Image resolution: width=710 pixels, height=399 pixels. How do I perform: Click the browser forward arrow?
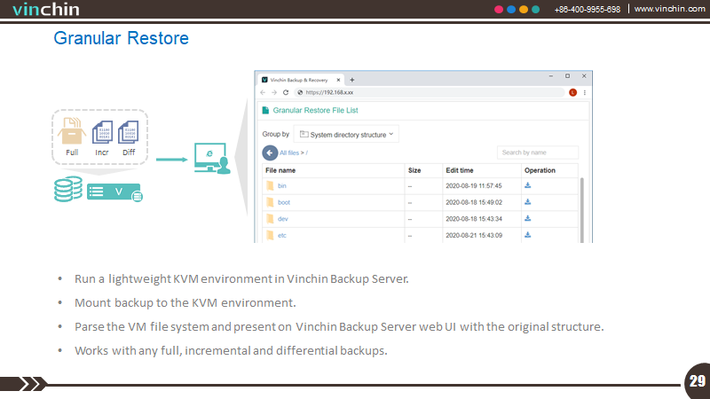(x=274, y=92)
